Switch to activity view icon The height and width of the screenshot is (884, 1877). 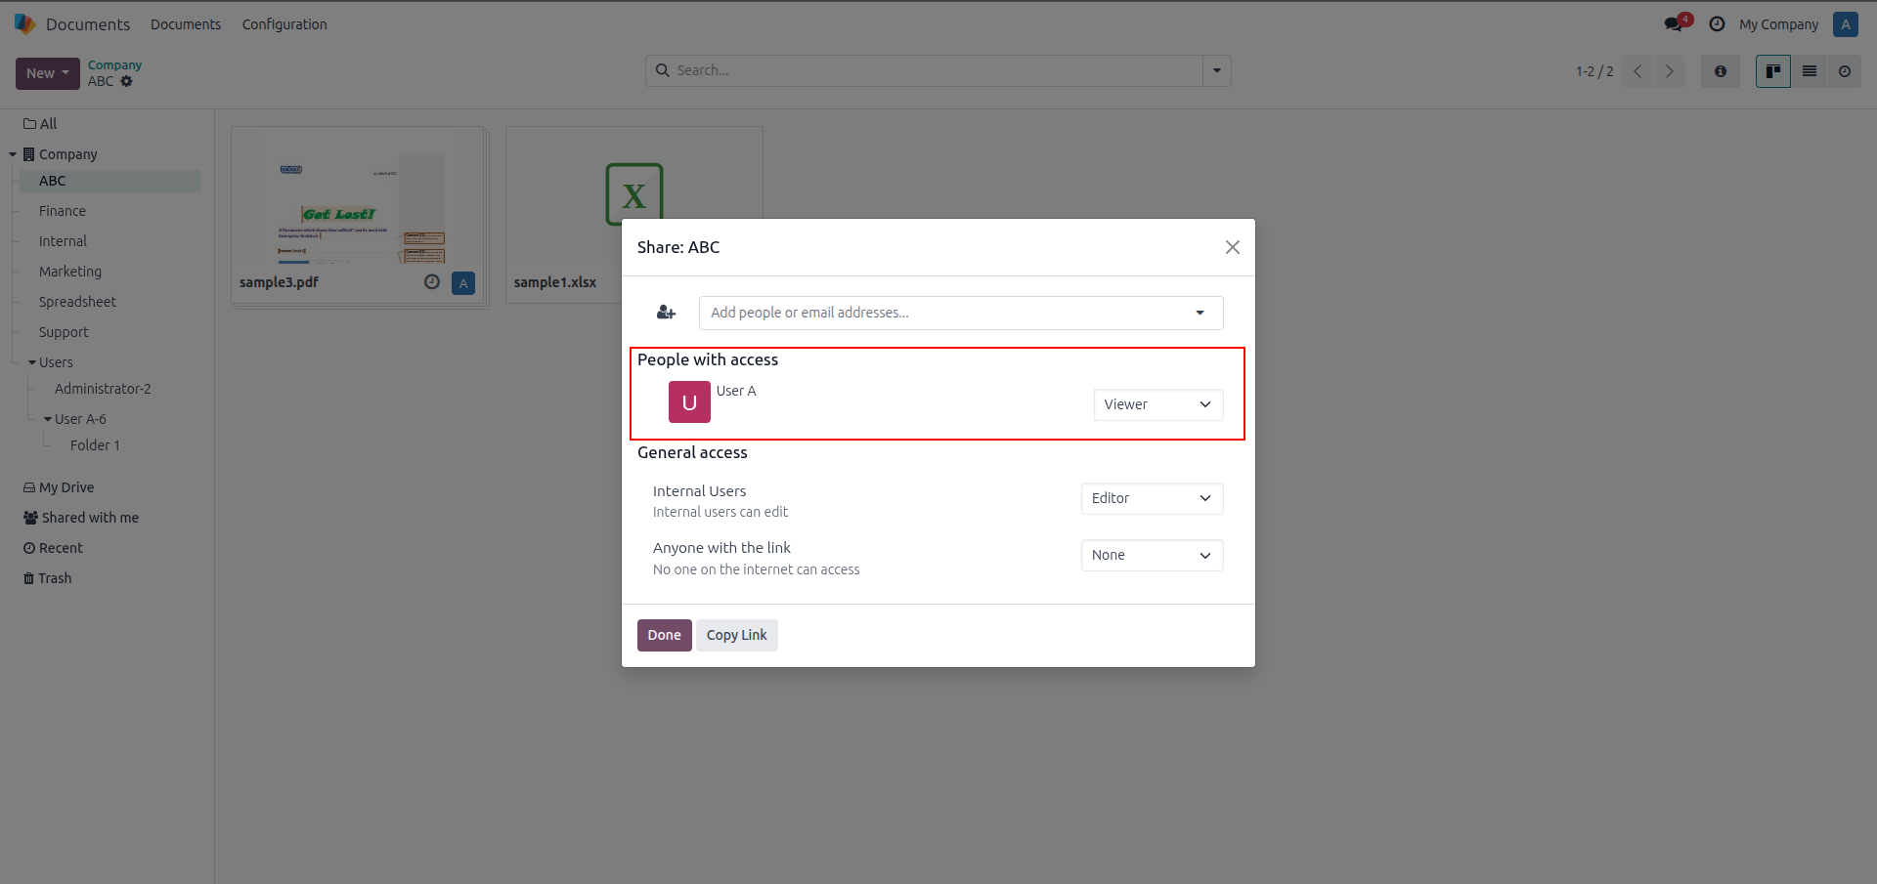pos(1845,71)
